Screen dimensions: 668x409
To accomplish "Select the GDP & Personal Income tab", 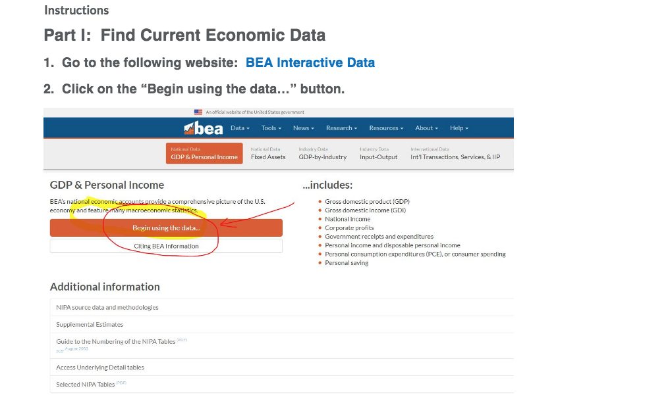I will (x=204, y=153).
